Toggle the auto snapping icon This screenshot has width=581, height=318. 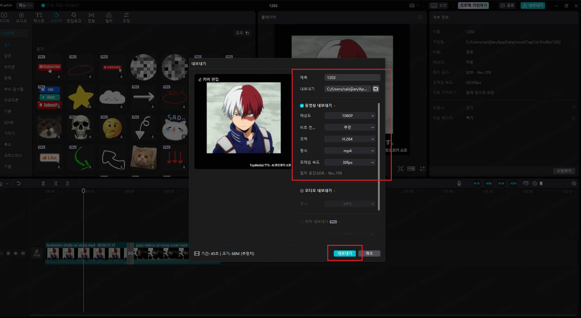click(489, 183)
